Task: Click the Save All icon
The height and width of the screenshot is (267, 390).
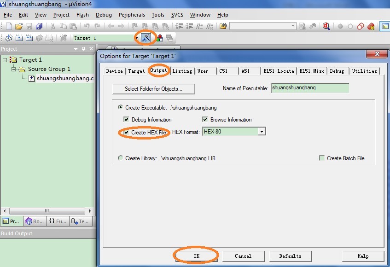Action: [x=39, y=26]
